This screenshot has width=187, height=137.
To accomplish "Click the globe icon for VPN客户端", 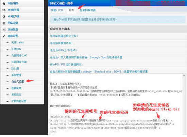I will tap(4, 16).
